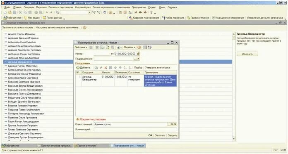Switch to График отпусков tab in bottom bar
The image size is (288, 154).
click(91, 146)
